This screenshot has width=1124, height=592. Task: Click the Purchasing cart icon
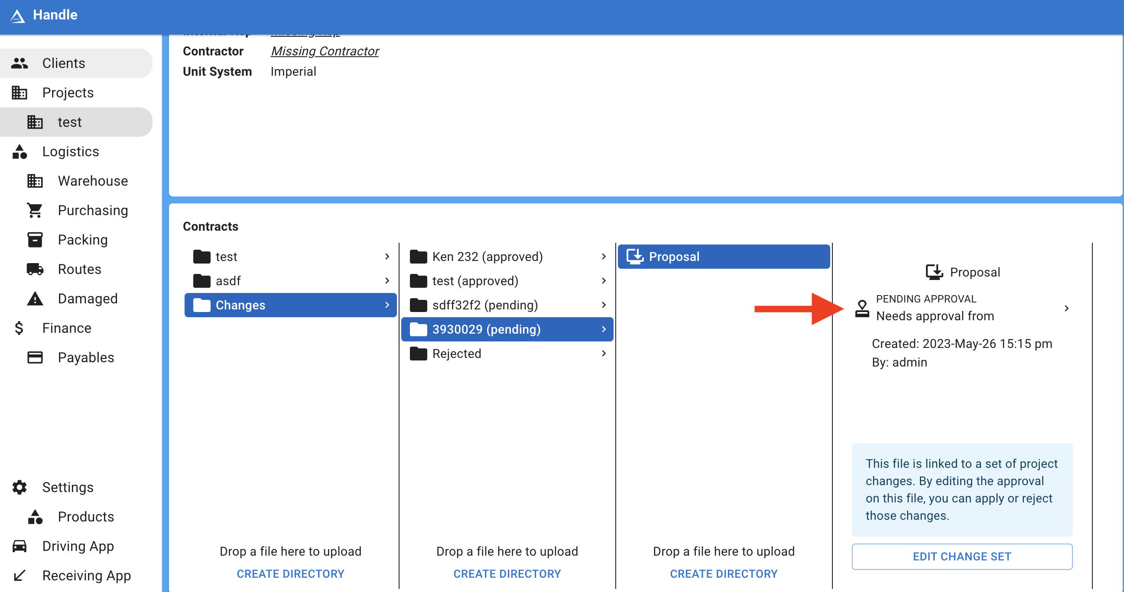pos(35,210)
